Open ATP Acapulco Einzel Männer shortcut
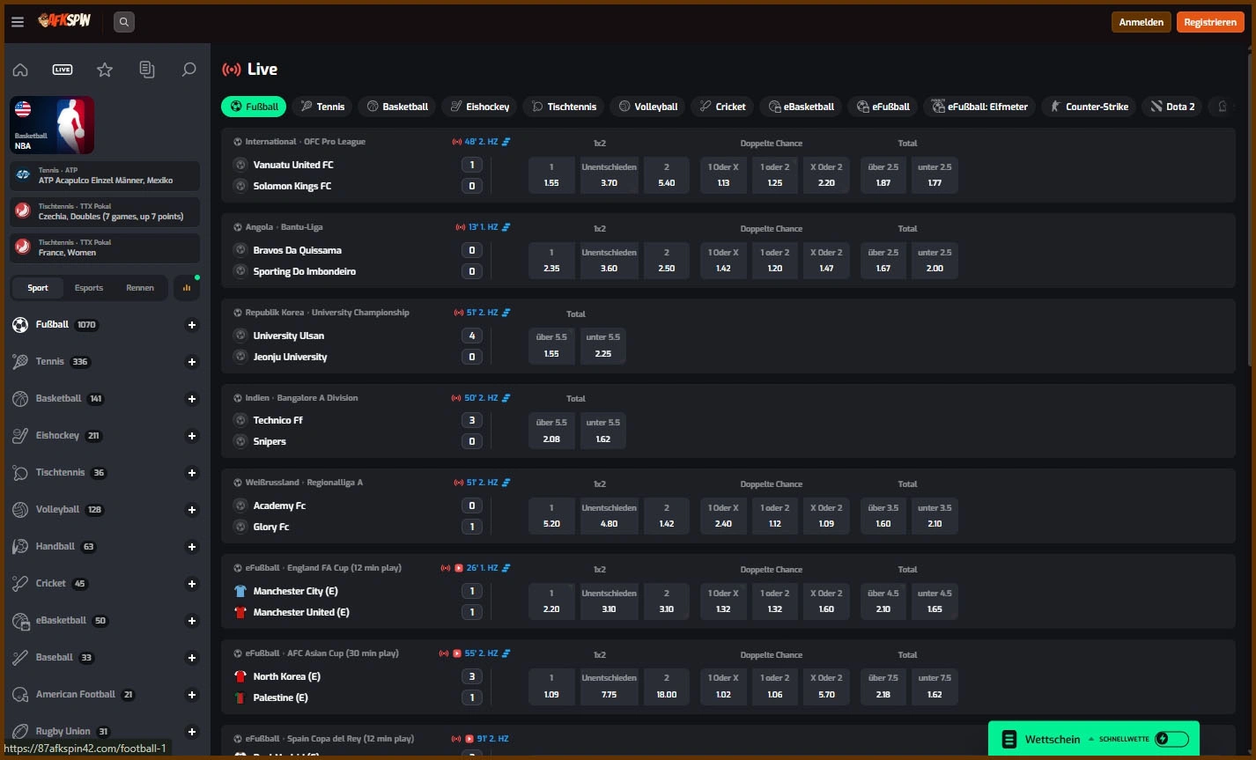The image size is (1256, 760). coord(105,175)
